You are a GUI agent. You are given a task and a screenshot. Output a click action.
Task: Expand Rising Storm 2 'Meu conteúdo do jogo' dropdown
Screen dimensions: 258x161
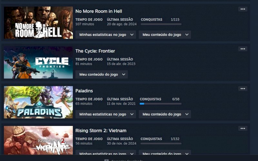tap(165, 152)
